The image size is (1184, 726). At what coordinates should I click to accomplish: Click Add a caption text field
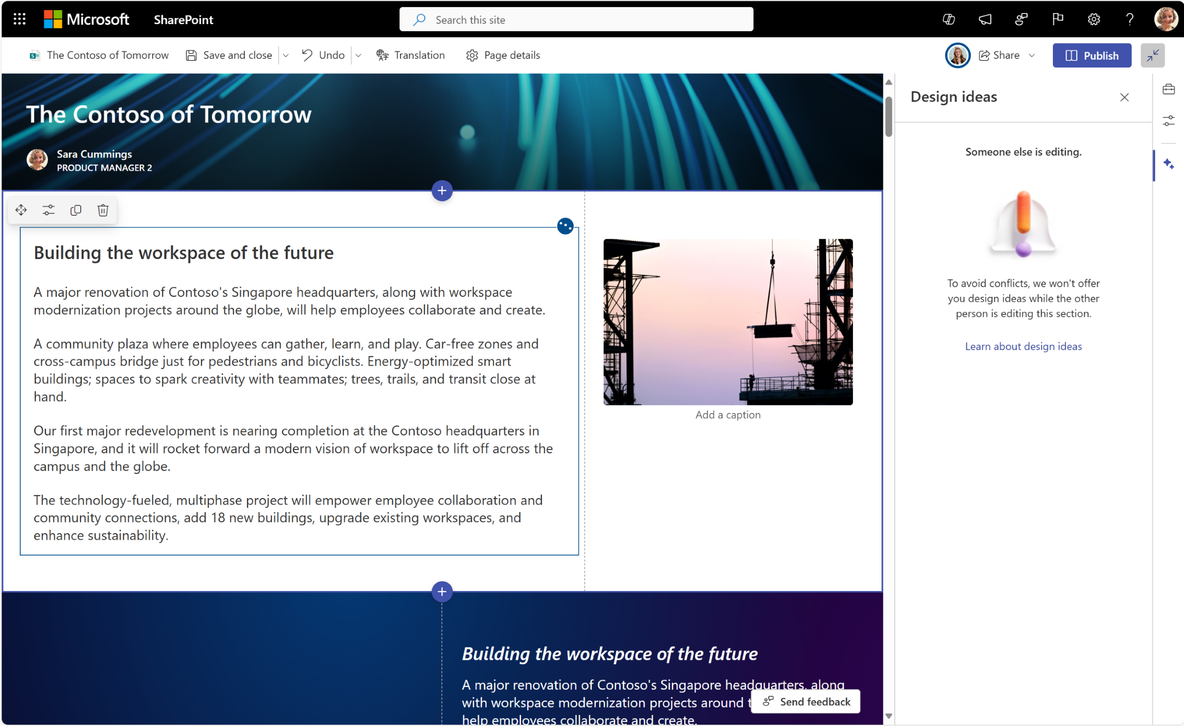728,414
